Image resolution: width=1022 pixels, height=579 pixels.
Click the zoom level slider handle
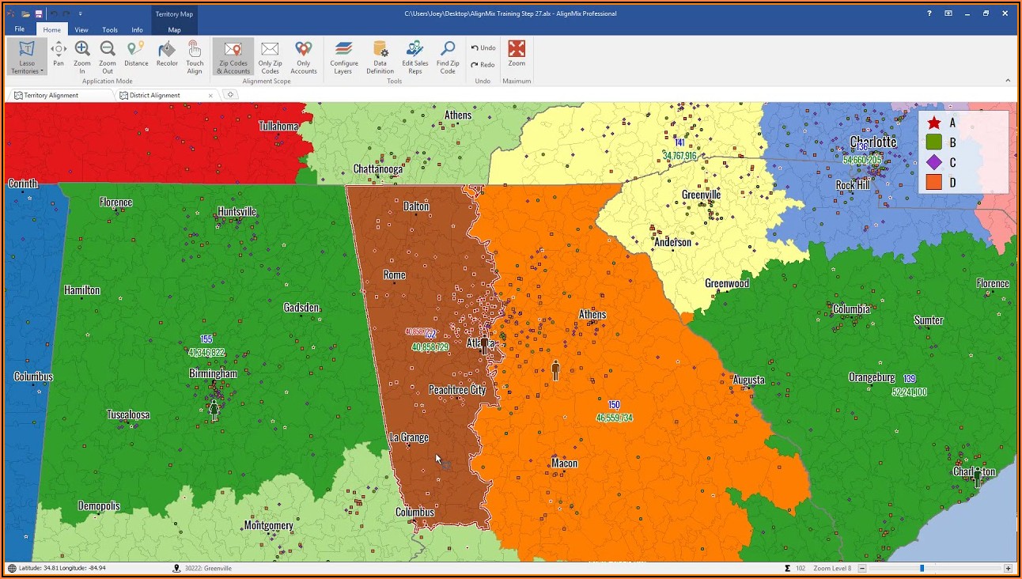922,568
